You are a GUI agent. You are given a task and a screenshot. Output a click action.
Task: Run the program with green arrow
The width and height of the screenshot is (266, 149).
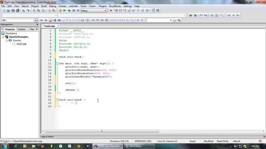click(x=64, y=10)
